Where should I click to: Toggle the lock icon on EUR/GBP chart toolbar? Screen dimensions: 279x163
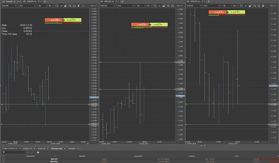pyautogui.click(x=66, y=6)
